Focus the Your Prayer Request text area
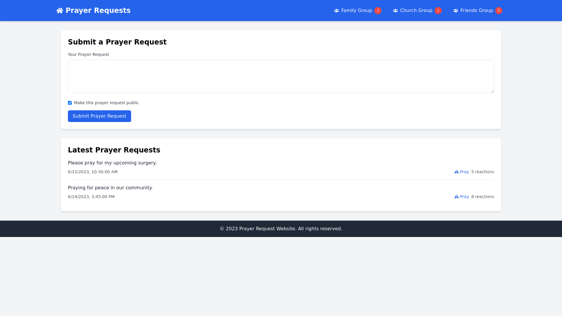Screen dimensions: 562x316 coord(281,76)
